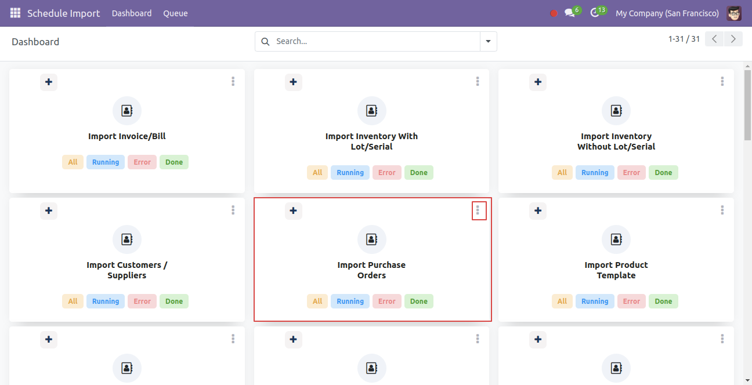Show Running for Import Product Template

tap(595, 302)
